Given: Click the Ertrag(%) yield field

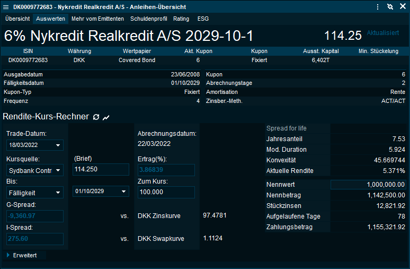Looking at the screenshot, I should [166, 170].
